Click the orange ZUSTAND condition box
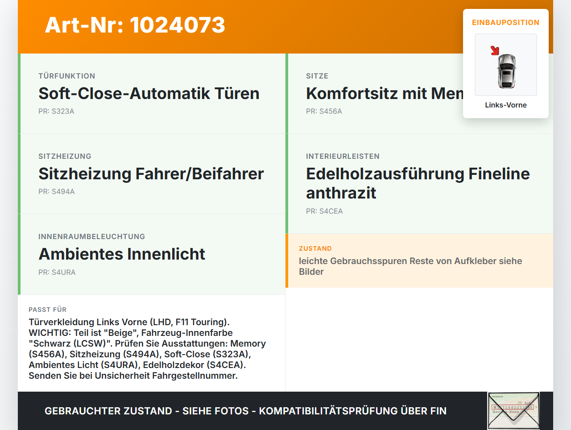The image size is (571, 430). [419, 260]
